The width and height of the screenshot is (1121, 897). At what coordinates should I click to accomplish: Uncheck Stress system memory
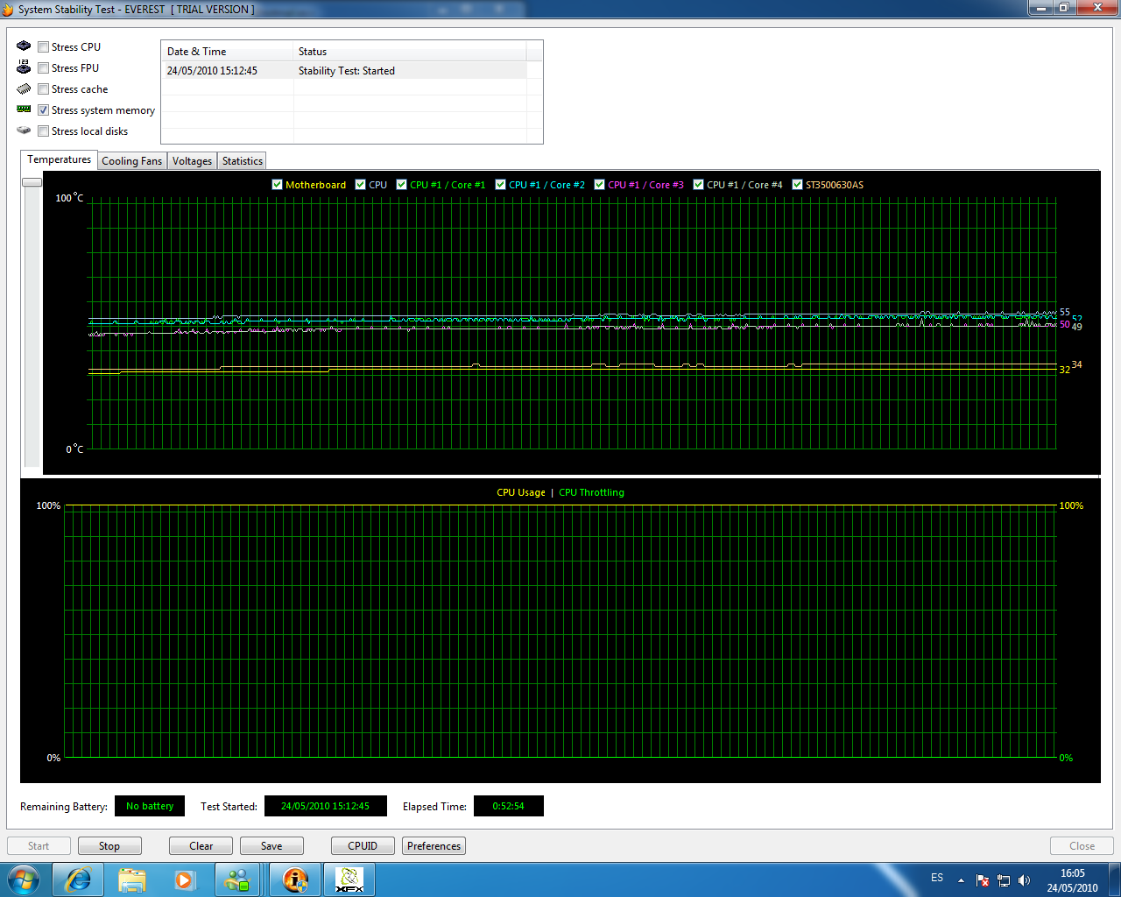(44, 110)
